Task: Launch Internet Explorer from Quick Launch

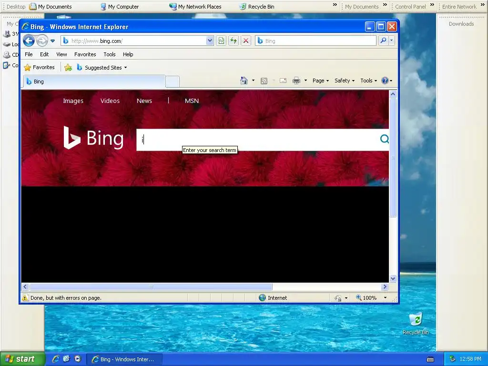Action: [56, 359]
